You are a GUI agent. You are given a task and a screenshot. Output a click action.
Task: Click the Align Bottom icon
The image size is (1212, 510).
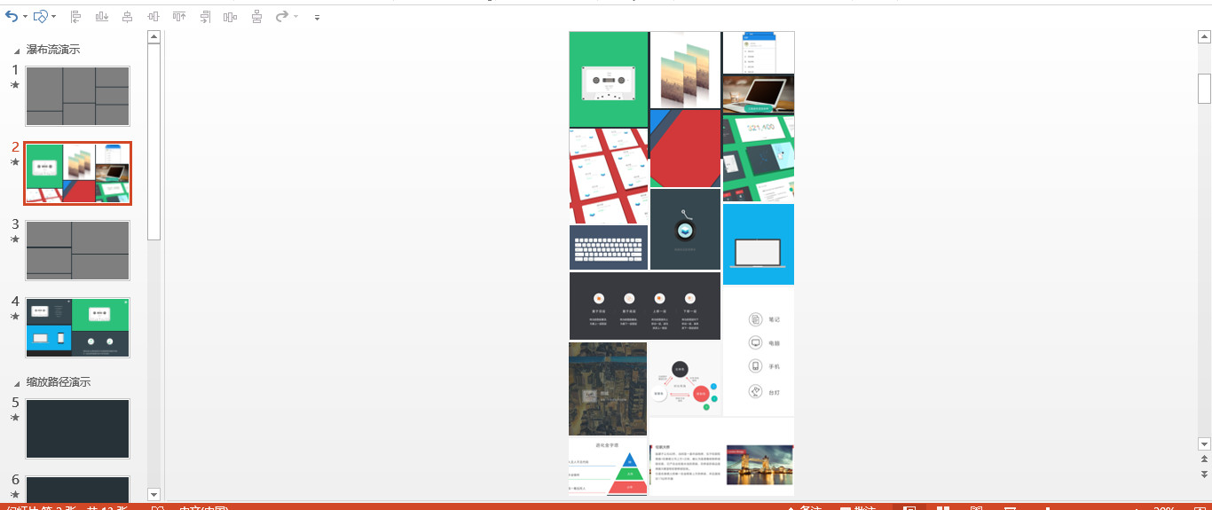101,16
